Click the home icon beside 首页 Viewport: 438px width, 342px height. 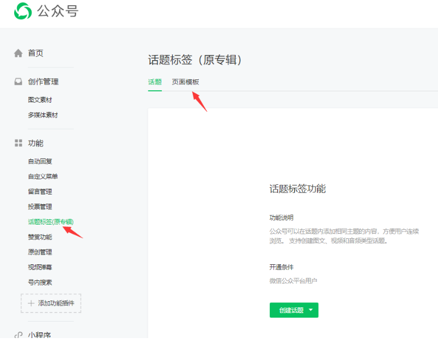point(18,53)
